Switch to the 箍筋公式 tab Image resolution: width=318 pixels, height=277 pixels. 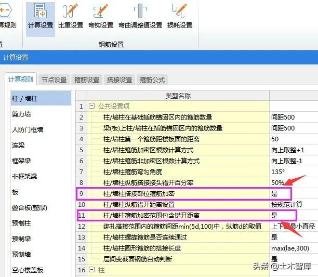(x=152, y=80)
